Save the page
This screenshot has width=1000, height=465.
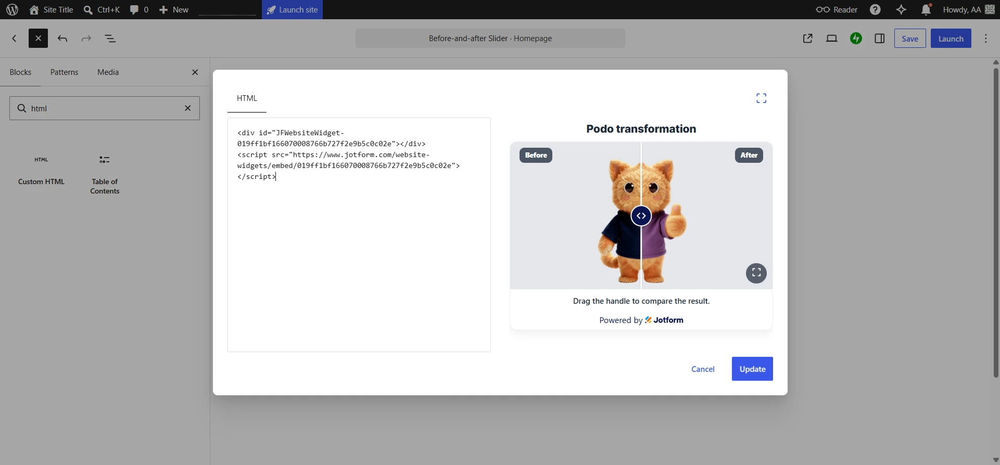[910, 38]
